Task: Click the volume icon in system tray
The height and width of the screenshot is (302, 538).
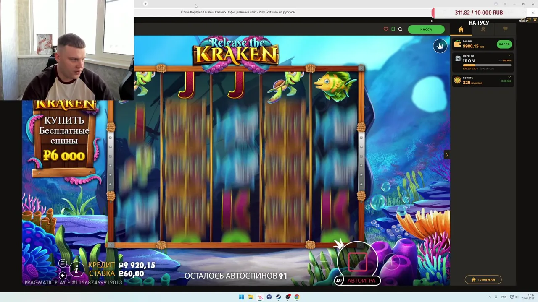Action: tap(517, 297)
